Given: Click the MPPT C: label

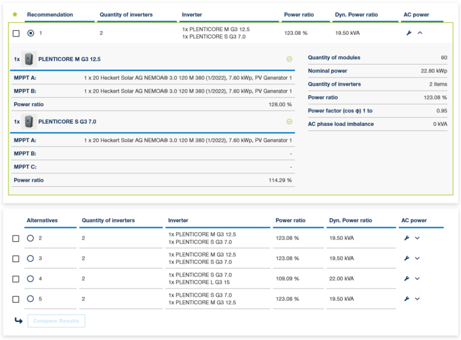Looking at the screenshot, I should pos(25,167).
